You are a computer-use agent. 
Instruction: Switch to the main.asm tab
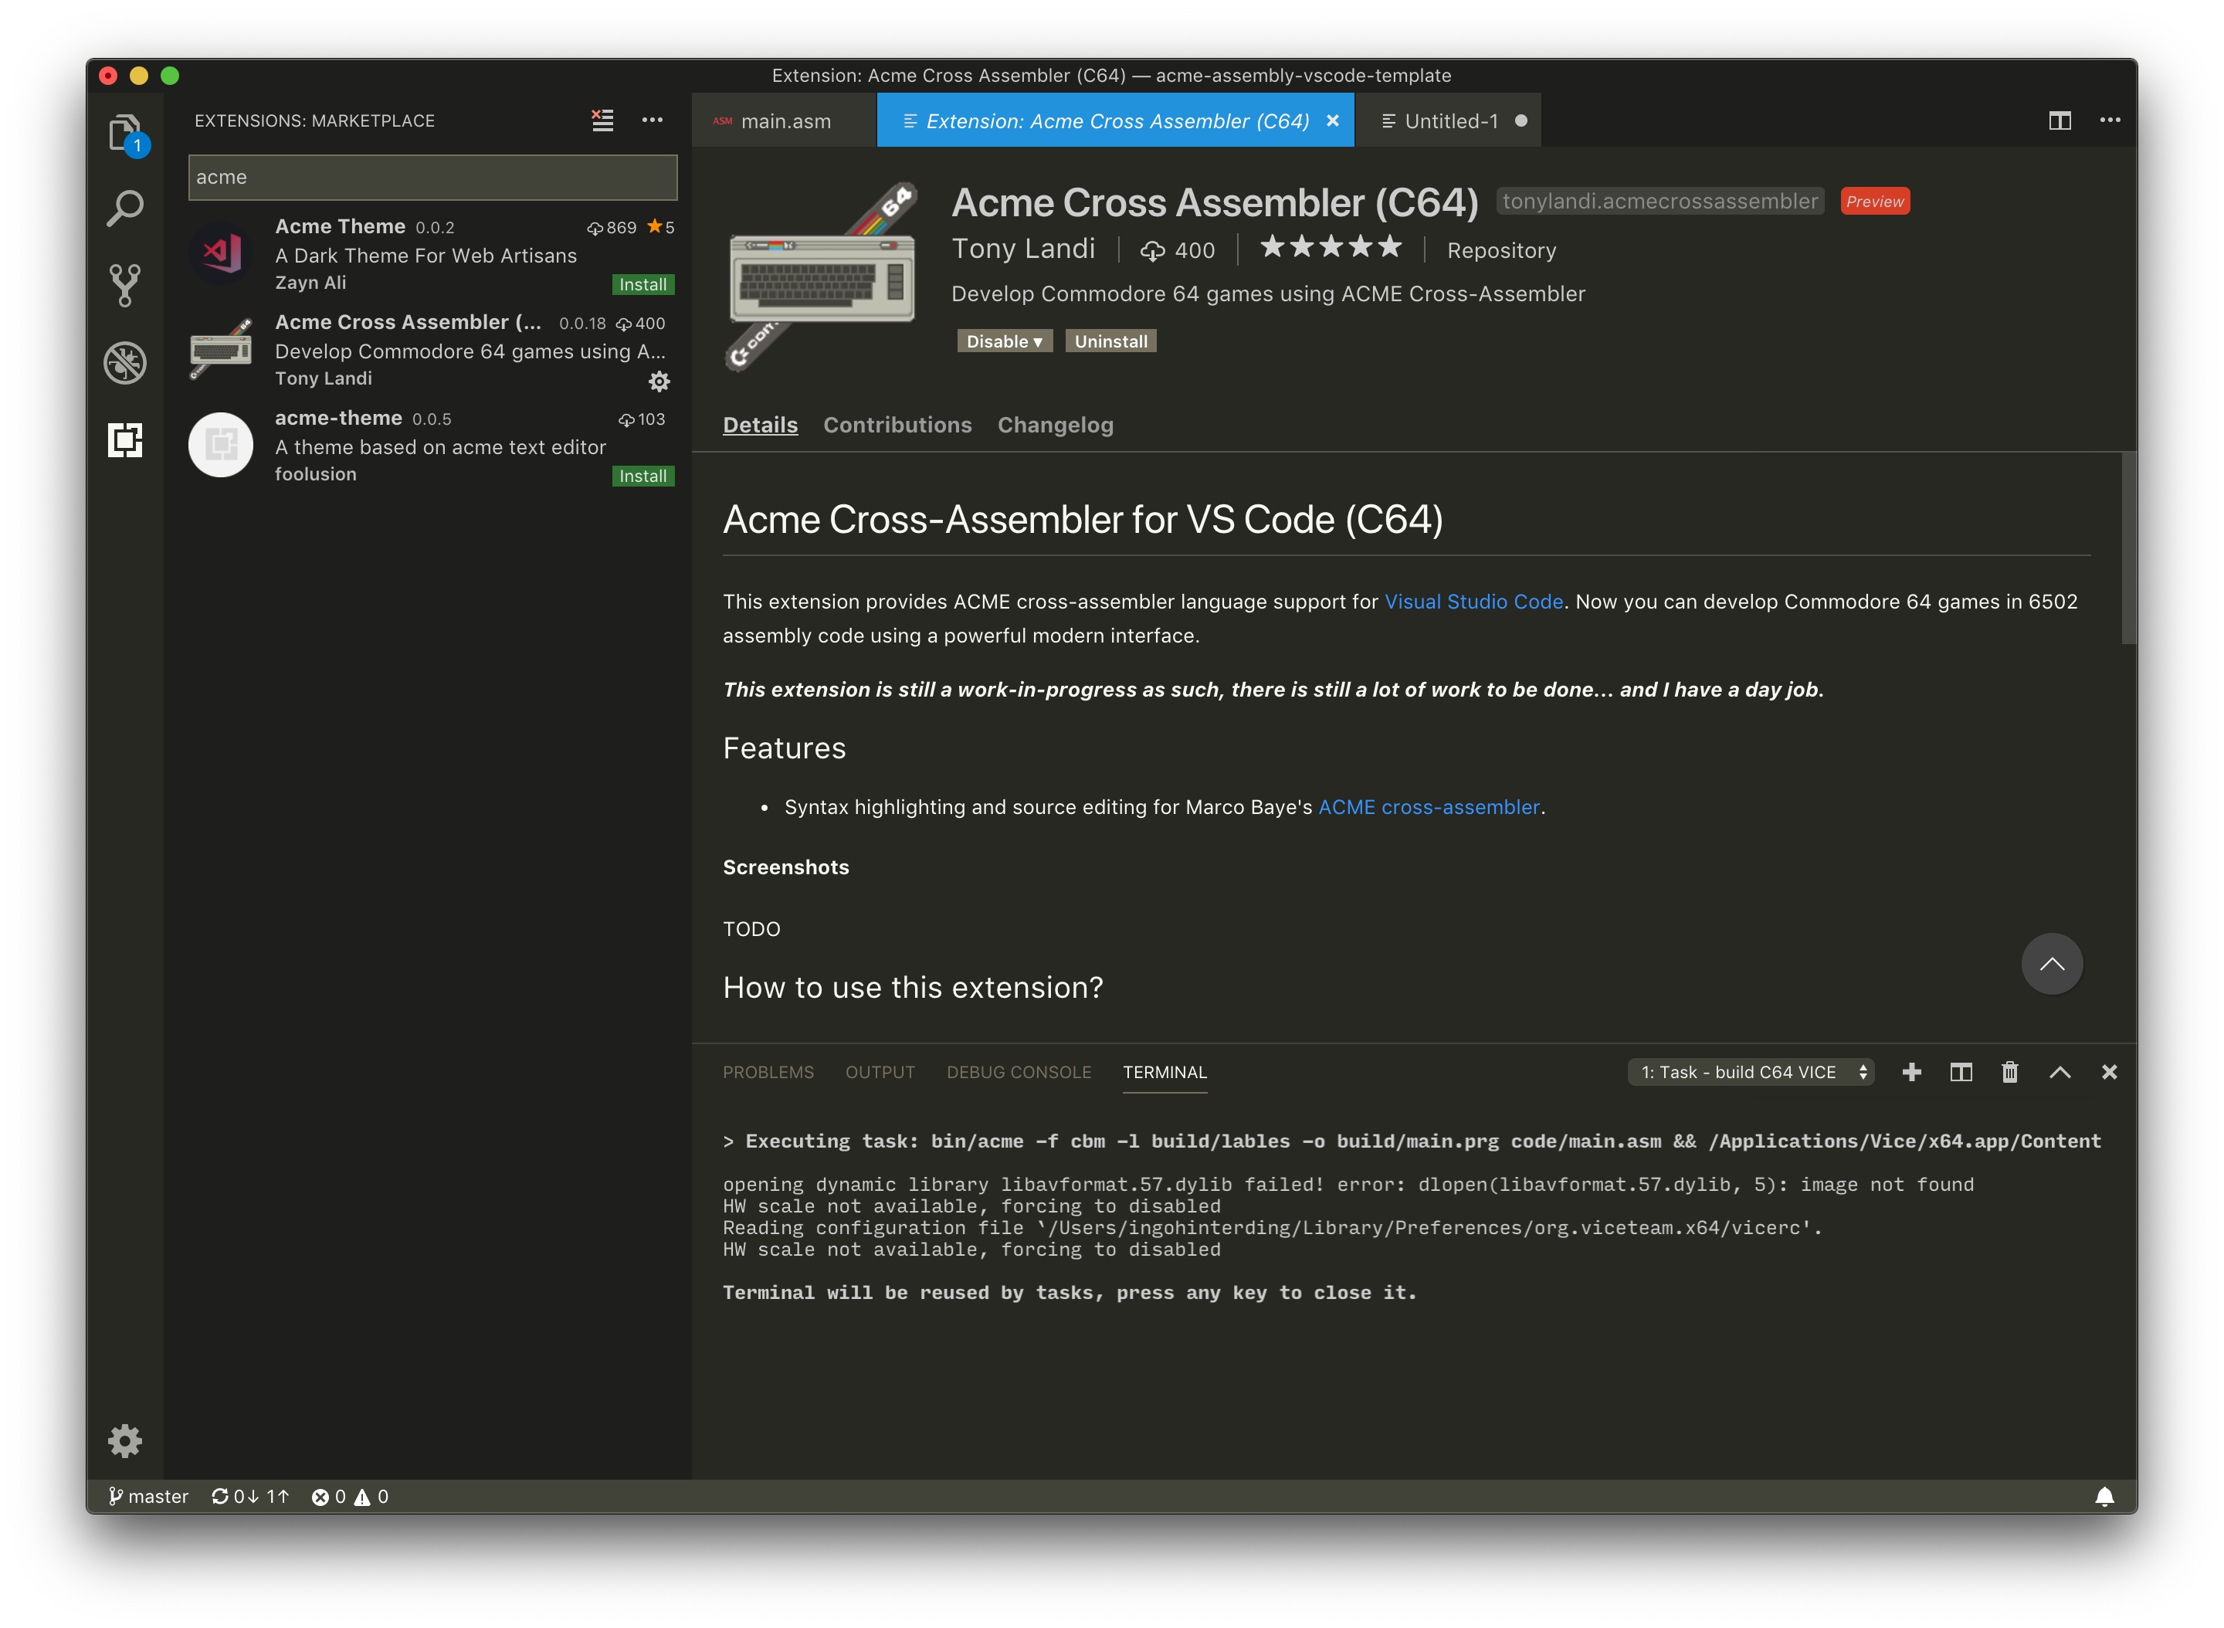pyautogui.click(x=785, y=120)
